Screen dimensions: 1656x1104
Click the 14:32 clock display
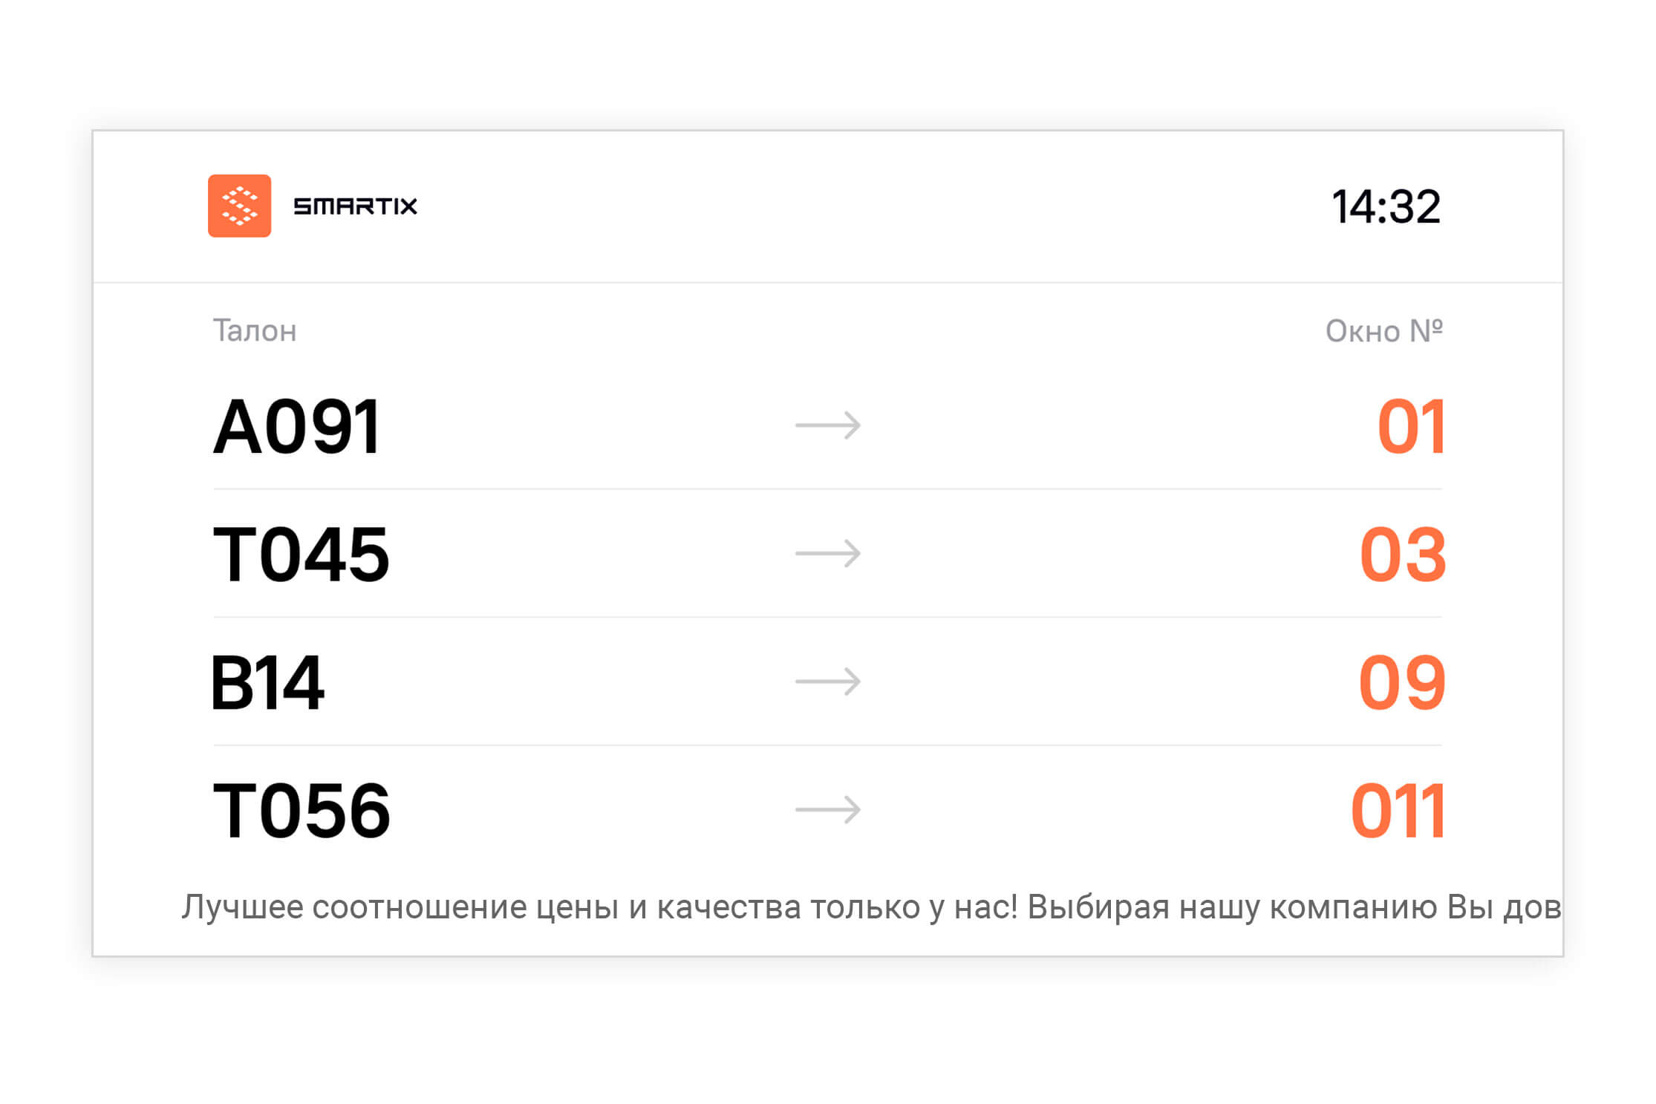1386,206
